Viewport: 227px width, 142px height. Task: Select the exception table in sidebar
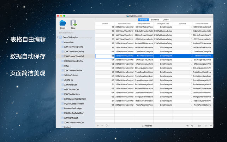pyautogui.click(x=69, y=42)
